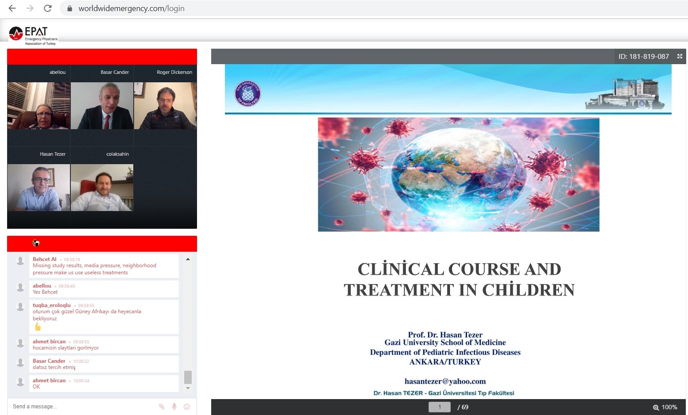Viewport: 688px width, 415px height.
Task: Click the slide page number field
Action: (439, 407)
